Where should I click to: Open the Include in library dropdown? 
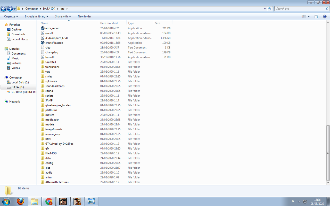(37, 16)
